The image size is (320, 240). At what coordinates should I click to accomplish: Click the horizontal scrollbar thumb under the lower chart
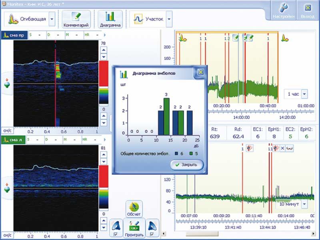202,234
